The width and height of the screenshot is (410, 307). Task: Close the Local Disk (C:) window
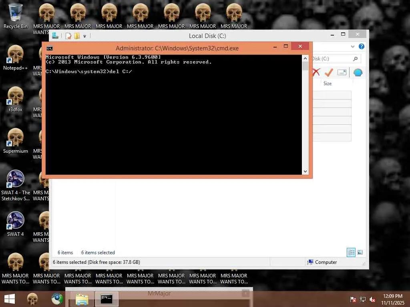click(x=358, y=34)
